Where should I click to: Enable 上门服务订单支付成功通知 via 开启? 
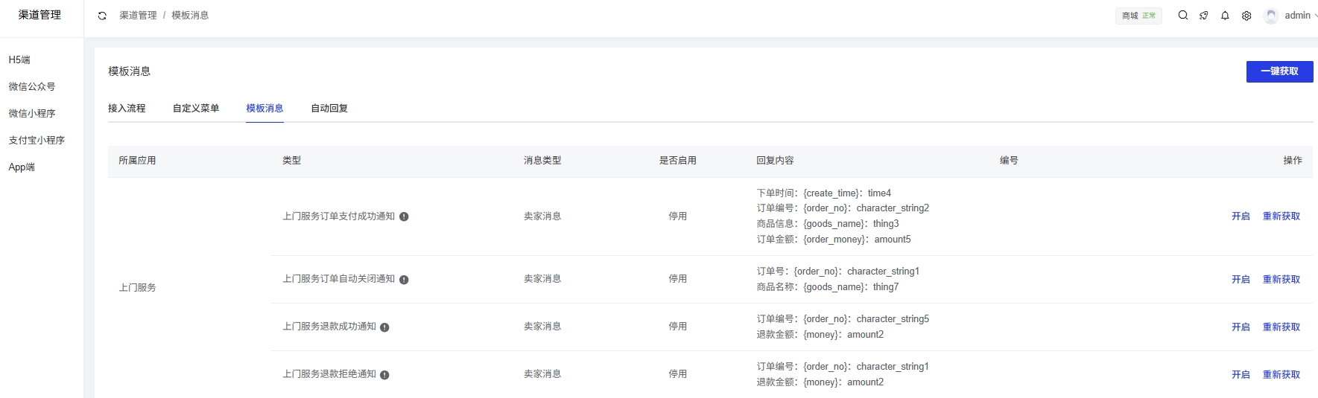coord(1241,216)
